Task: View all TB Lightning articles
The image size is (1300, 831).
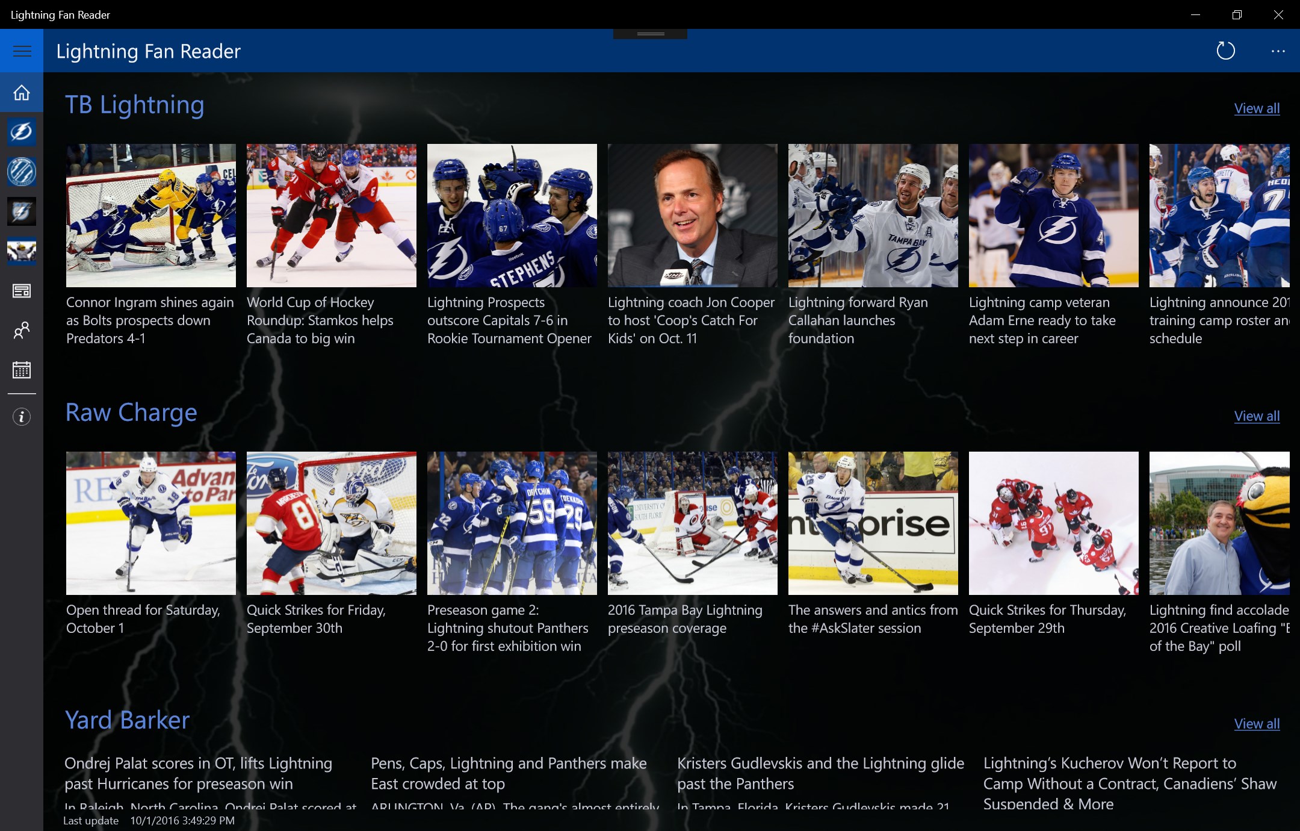Action: point(1257,108)
